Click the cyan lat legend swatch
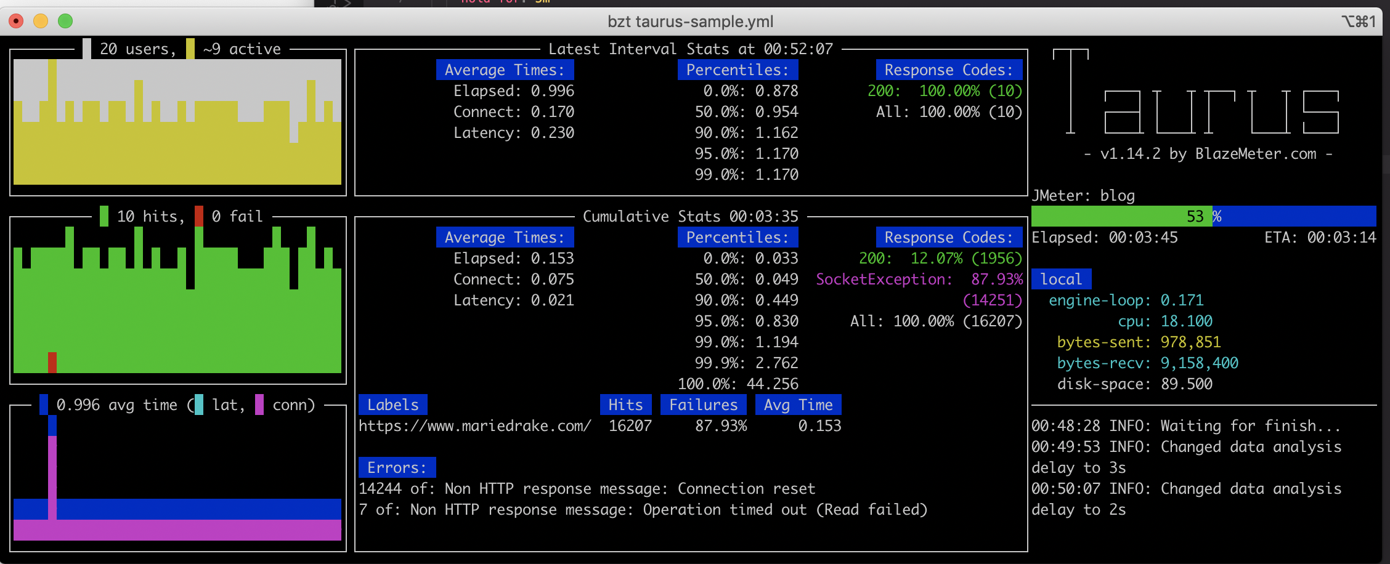1390x564 pixels. 199,405
